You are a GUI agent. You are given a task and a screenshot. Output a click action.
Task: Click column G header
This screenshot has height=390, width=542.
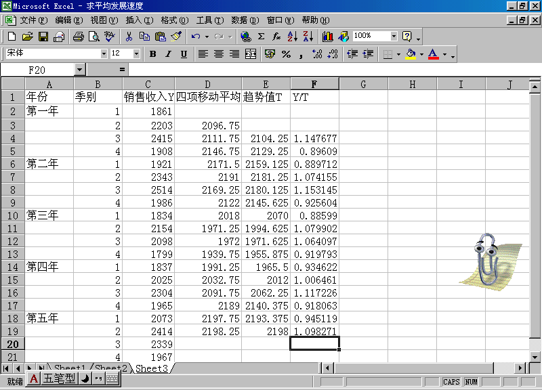pos(363,84)
